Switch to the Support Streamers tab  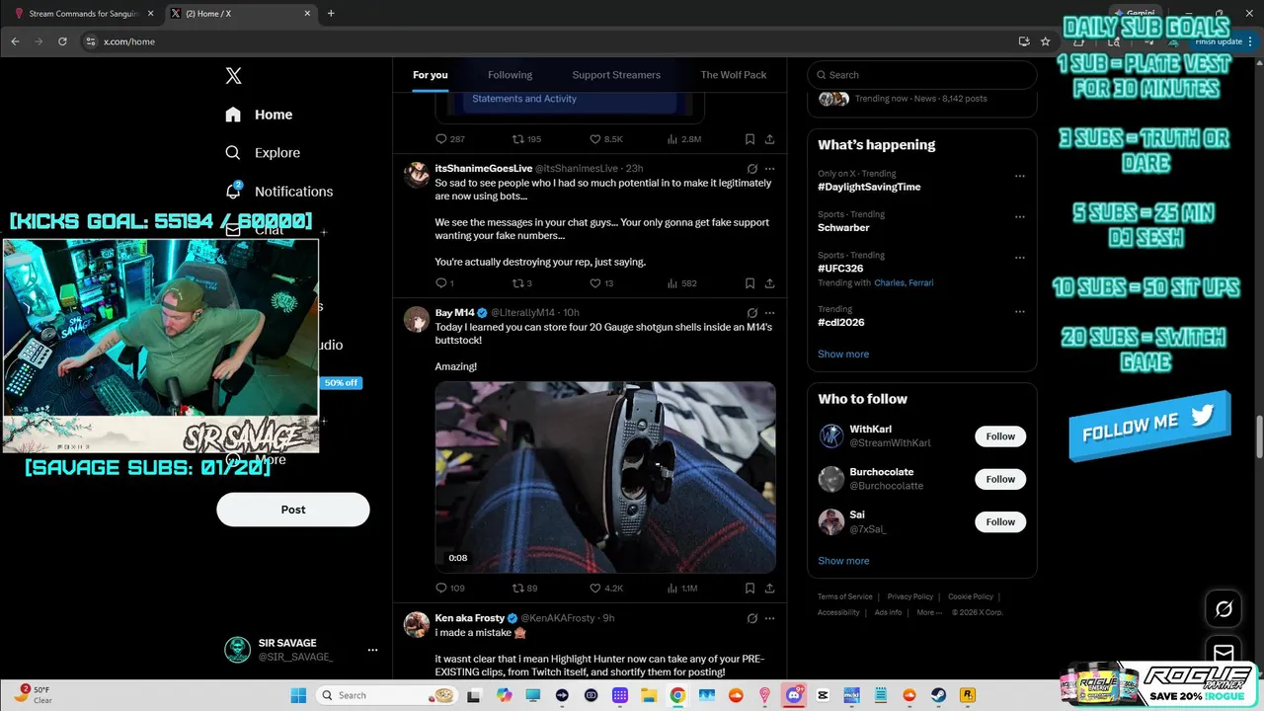click(x=616, y=75)
